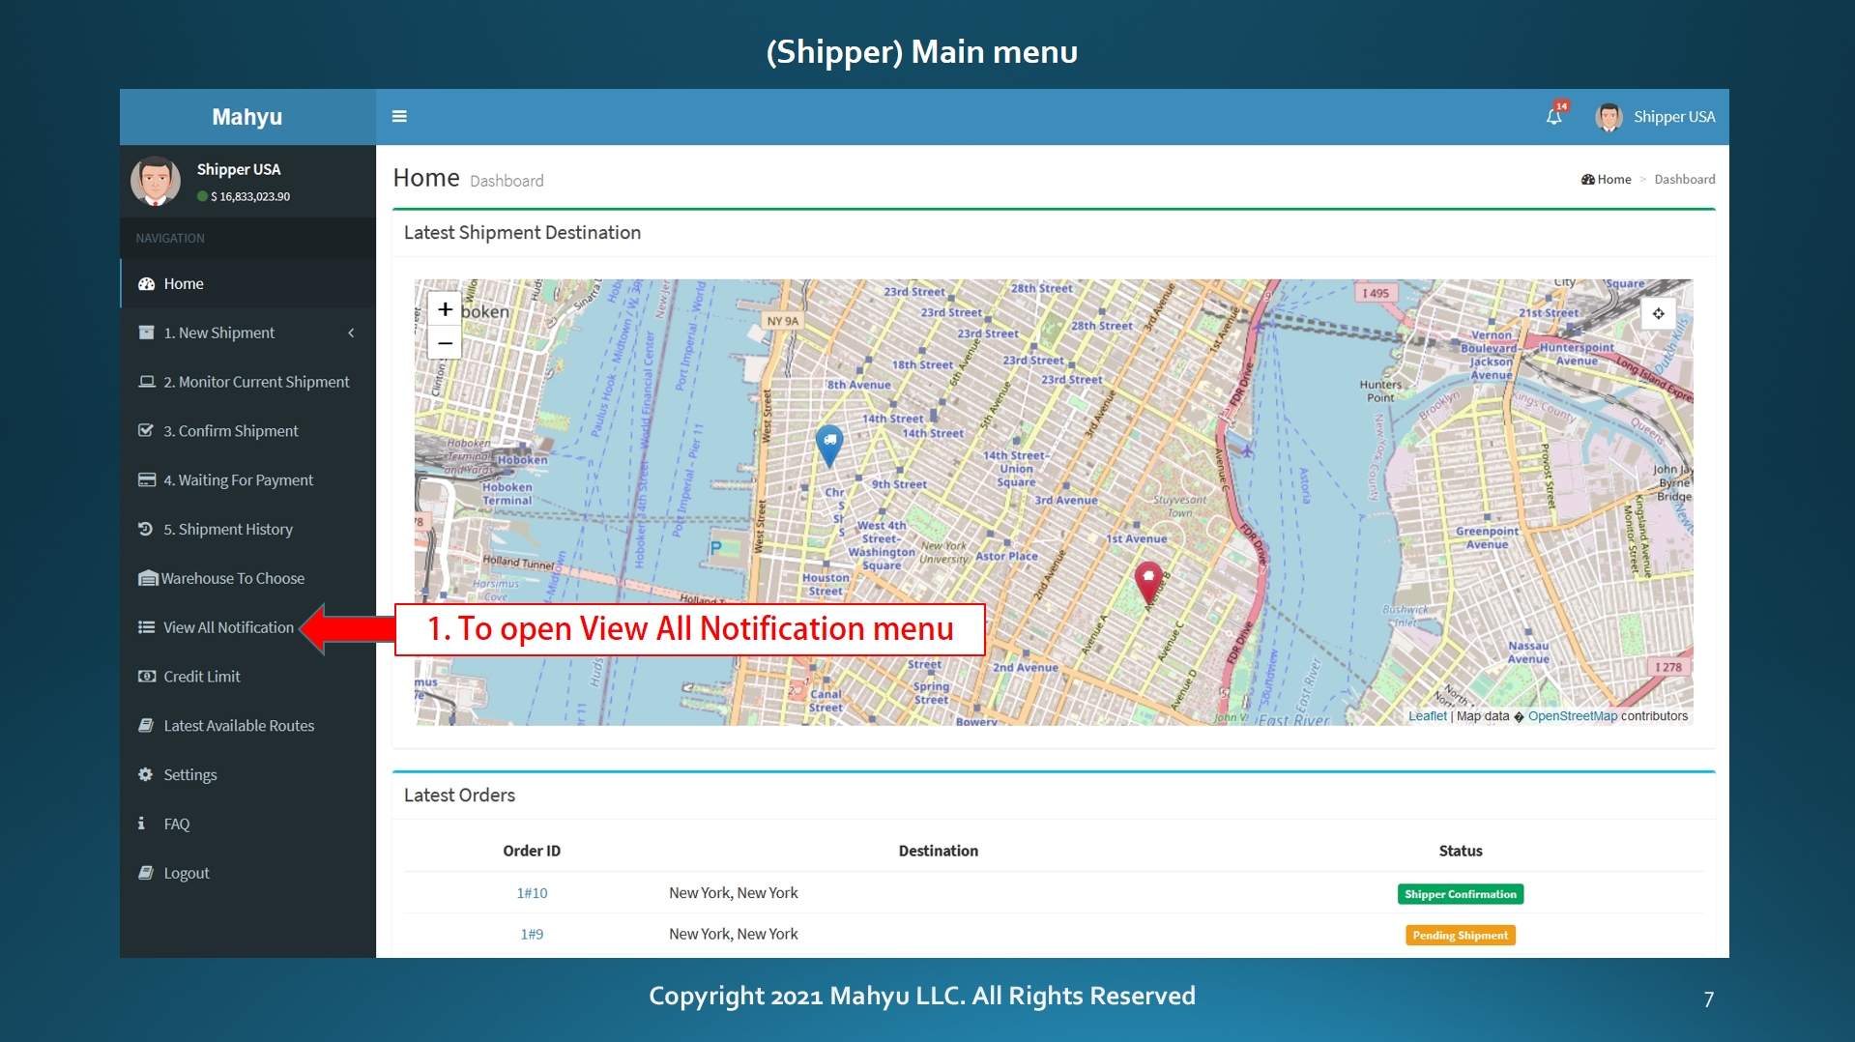Open 1. New Shipment menu
The image size is (1855, 1042).
click(247, 333)
